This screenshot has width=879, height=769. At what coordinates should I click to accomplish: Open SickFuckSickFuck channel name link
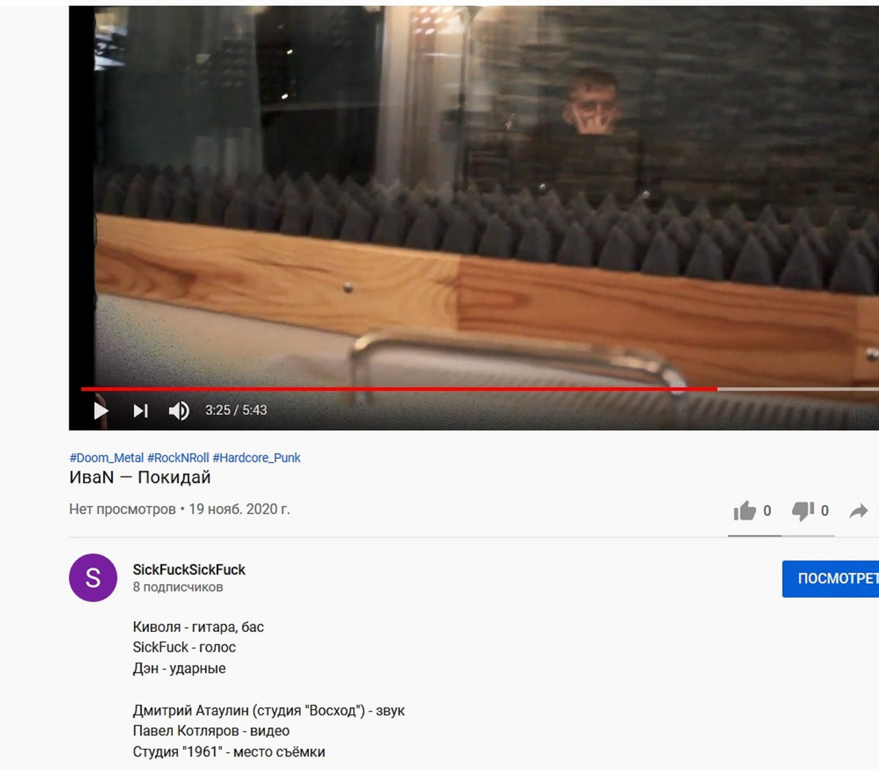(x=189, y=570)
